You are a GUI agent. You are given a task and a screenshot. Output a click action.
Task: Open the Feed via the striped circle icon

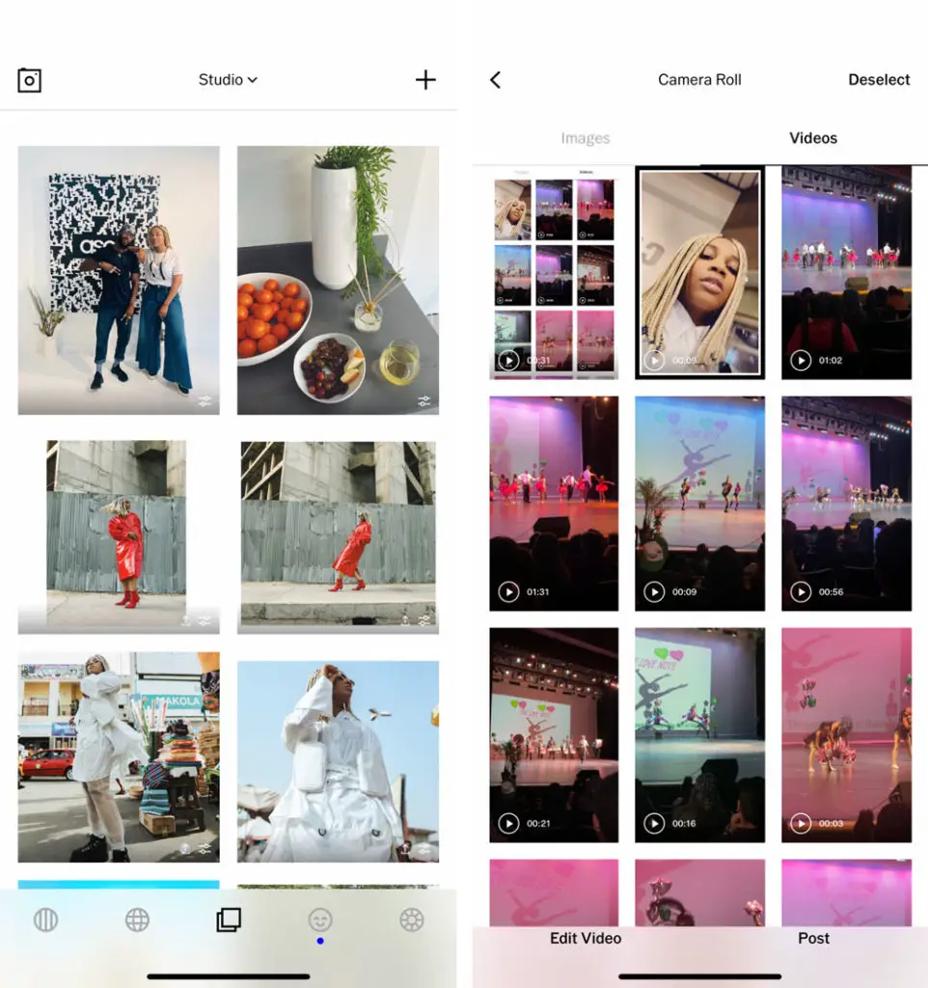[x=45, y=920]
